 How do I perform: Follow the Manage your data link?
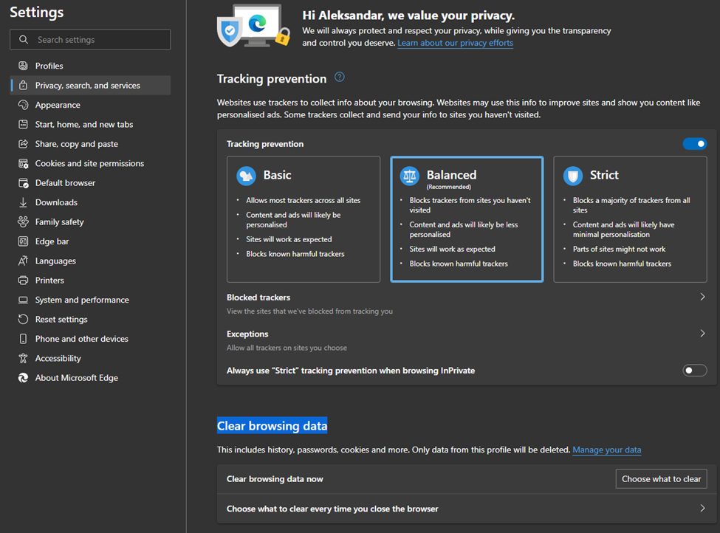click(x=606, y=450)
